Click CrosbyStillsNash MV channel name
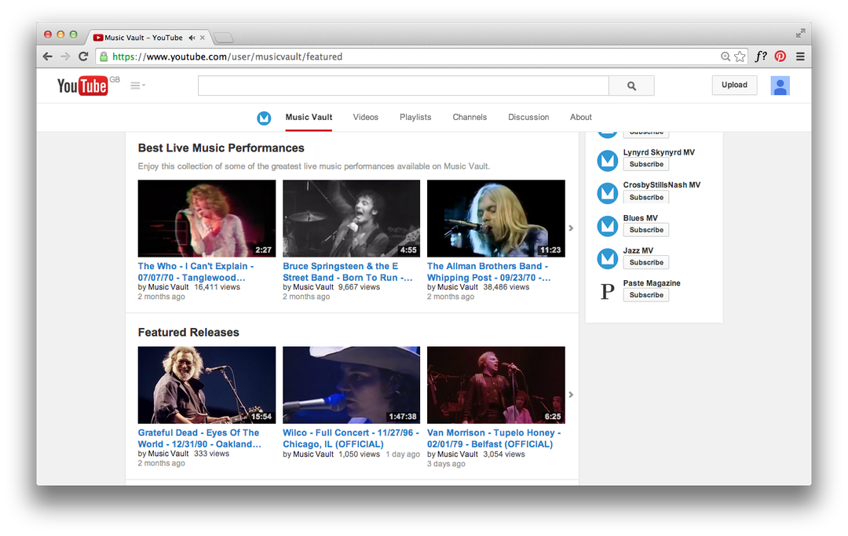The width and height of the screenshot is (848, 536). pyautogui.click(x=661, y=184)
